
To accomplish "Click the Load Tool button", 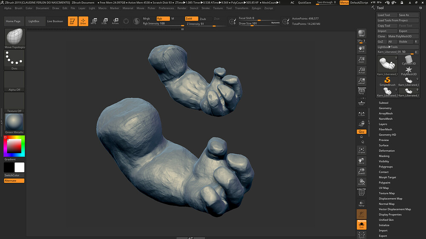I will [387, 15].
